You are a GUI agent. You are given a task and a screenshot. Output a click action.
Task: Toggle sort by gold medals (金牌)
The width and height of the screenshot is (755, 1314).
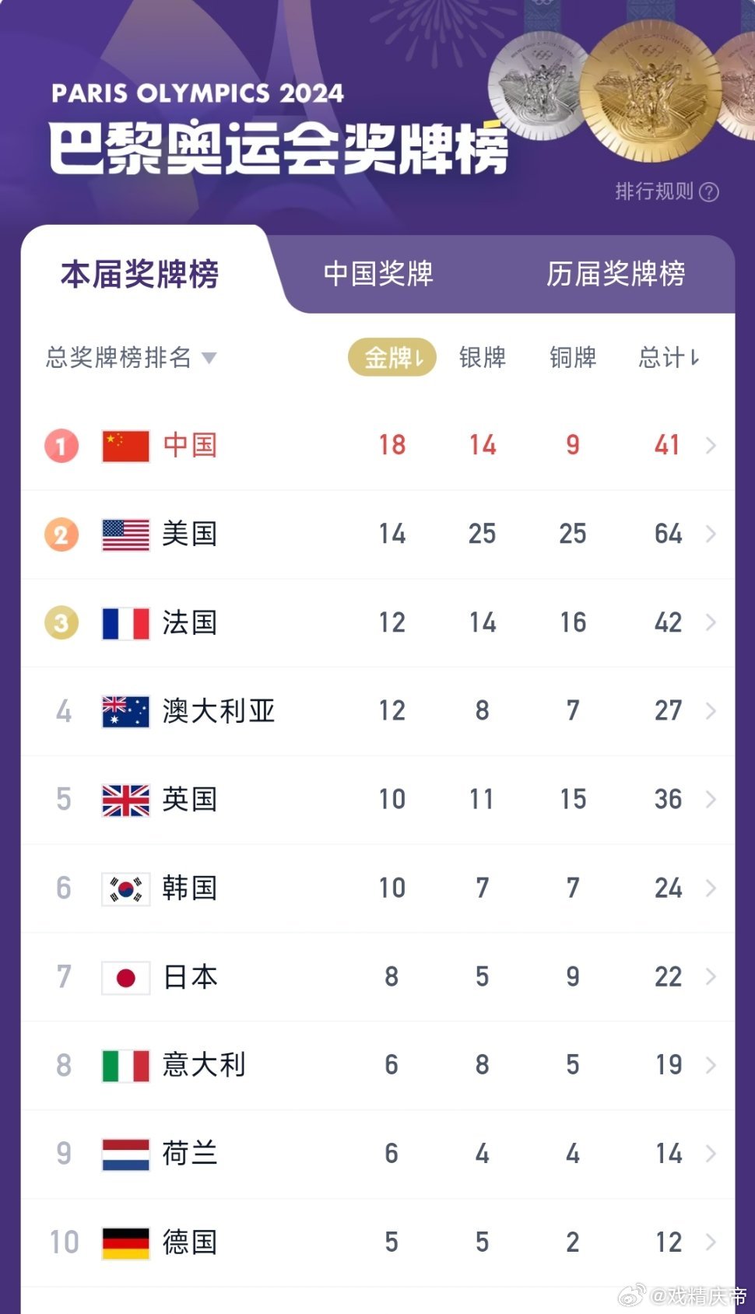coord(392,358)
